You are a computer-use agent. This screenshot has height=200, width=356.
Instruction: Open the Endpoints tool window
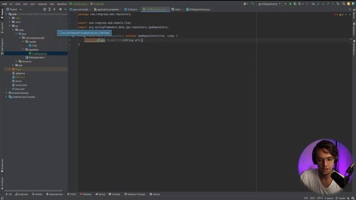(x=22, y=194)
